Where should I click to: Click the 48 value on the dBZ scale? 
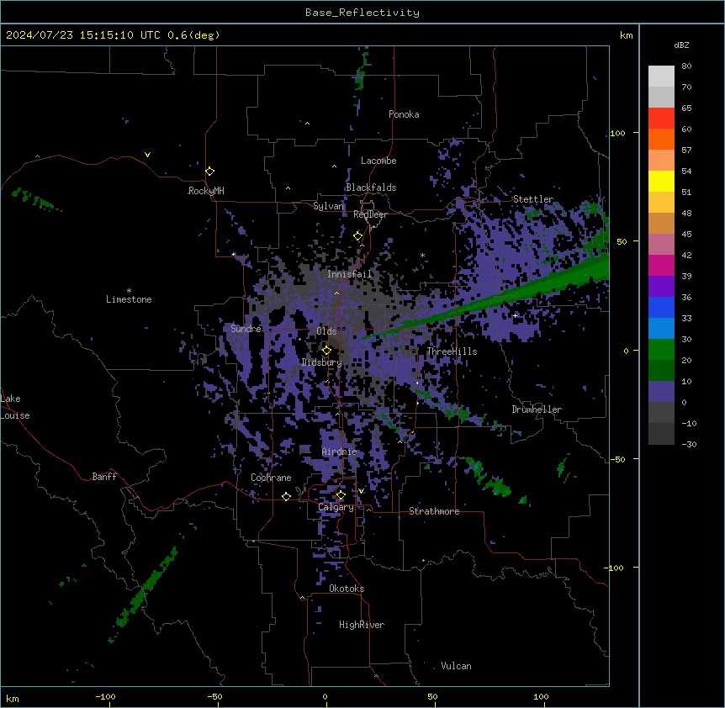(x=686, y=213)
